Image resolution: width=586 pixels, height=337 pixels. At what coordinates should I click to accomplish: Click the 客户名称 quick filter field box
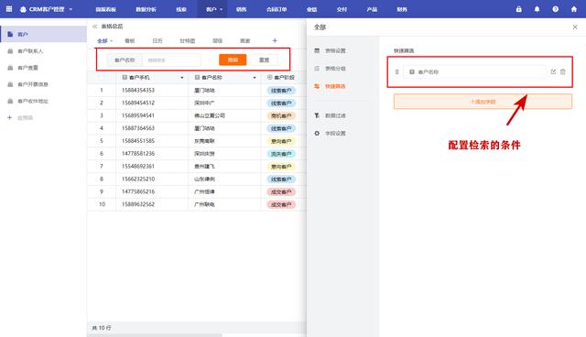(x=474, y=71)
